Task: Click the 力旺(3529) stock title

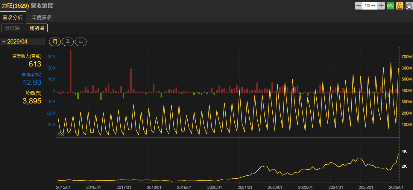Action: click(15, 6)
